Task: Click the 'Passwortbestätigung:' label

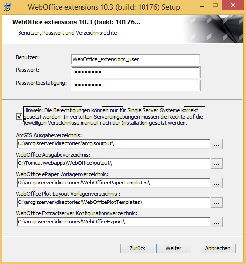Action: click(41, 83)
